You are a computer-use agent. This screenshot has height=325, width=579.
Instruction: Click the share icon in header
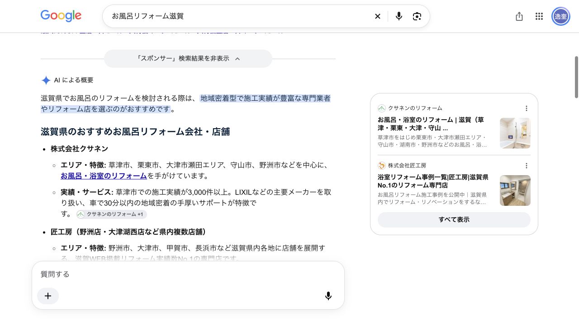[519, 16]
